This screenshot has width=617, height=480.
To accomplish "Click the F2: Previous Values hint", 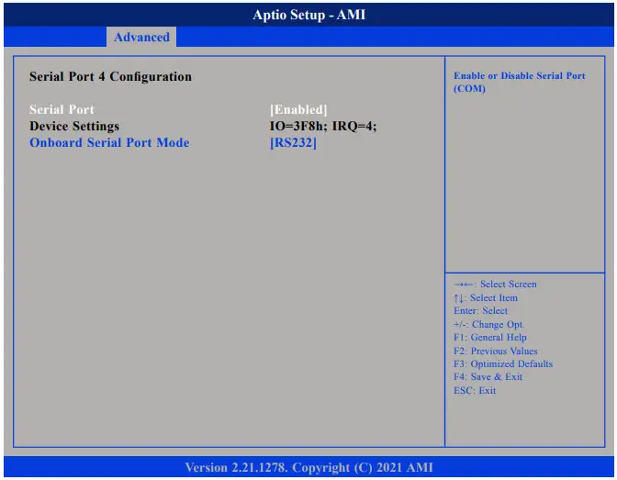I will point(496,351).
